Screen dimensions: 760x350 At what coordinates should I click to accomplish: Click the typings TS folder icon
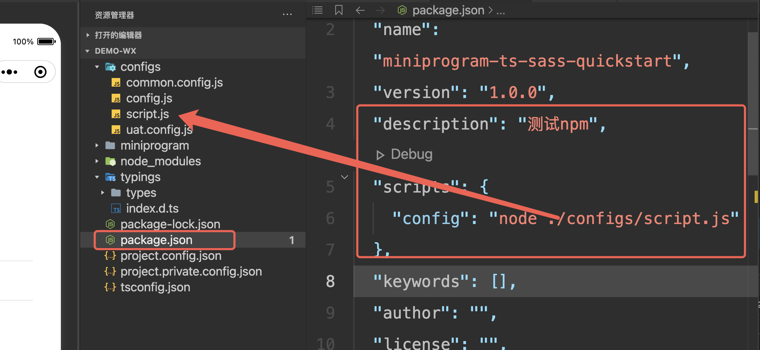pos(110,177)
